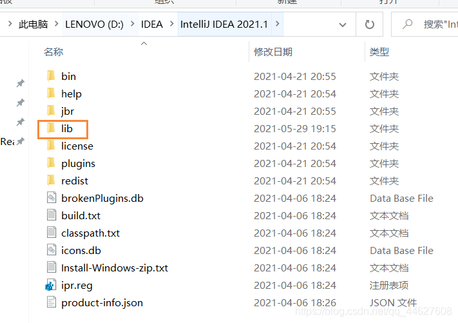Screen dimensions: 458x323
Task: Select the file name help
Action: (72, 94)
